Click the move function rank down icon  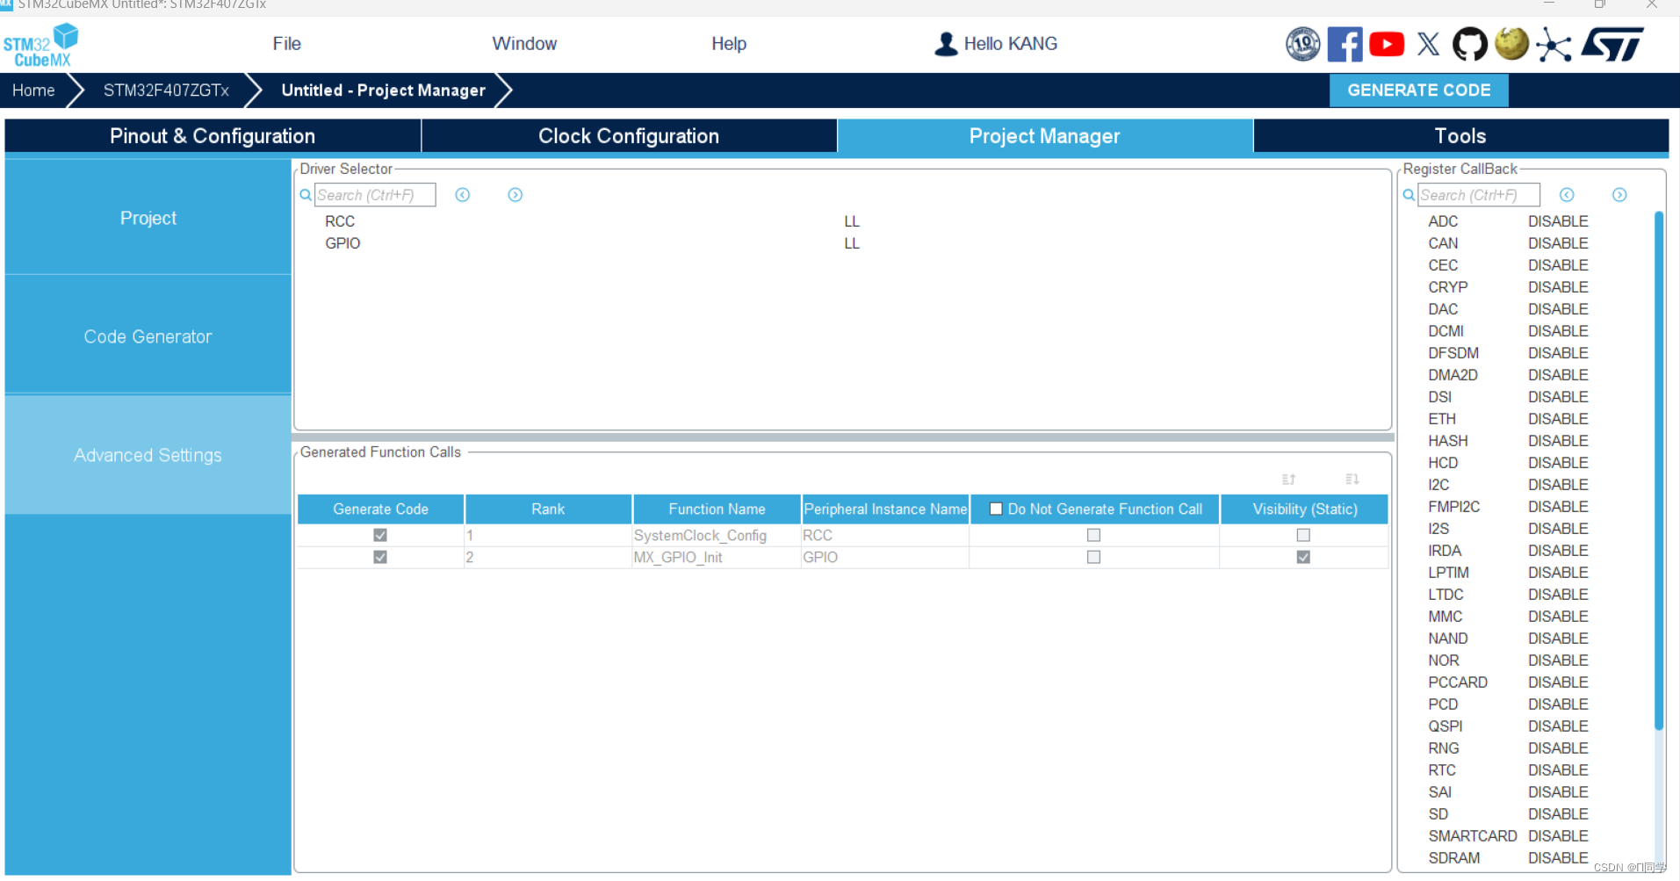[1352, 480]
